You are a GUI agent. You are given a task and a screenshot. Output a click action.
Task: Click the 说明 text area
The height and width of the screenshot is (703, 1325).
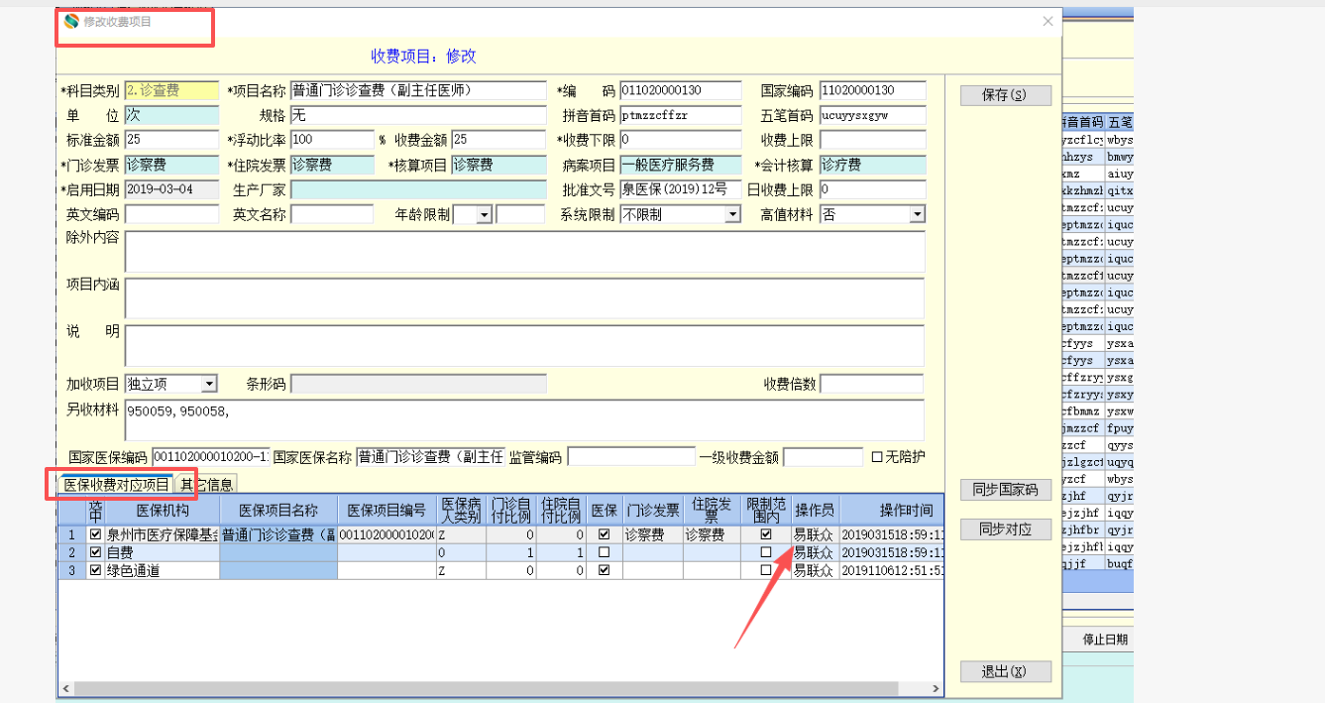click(524, 345)
